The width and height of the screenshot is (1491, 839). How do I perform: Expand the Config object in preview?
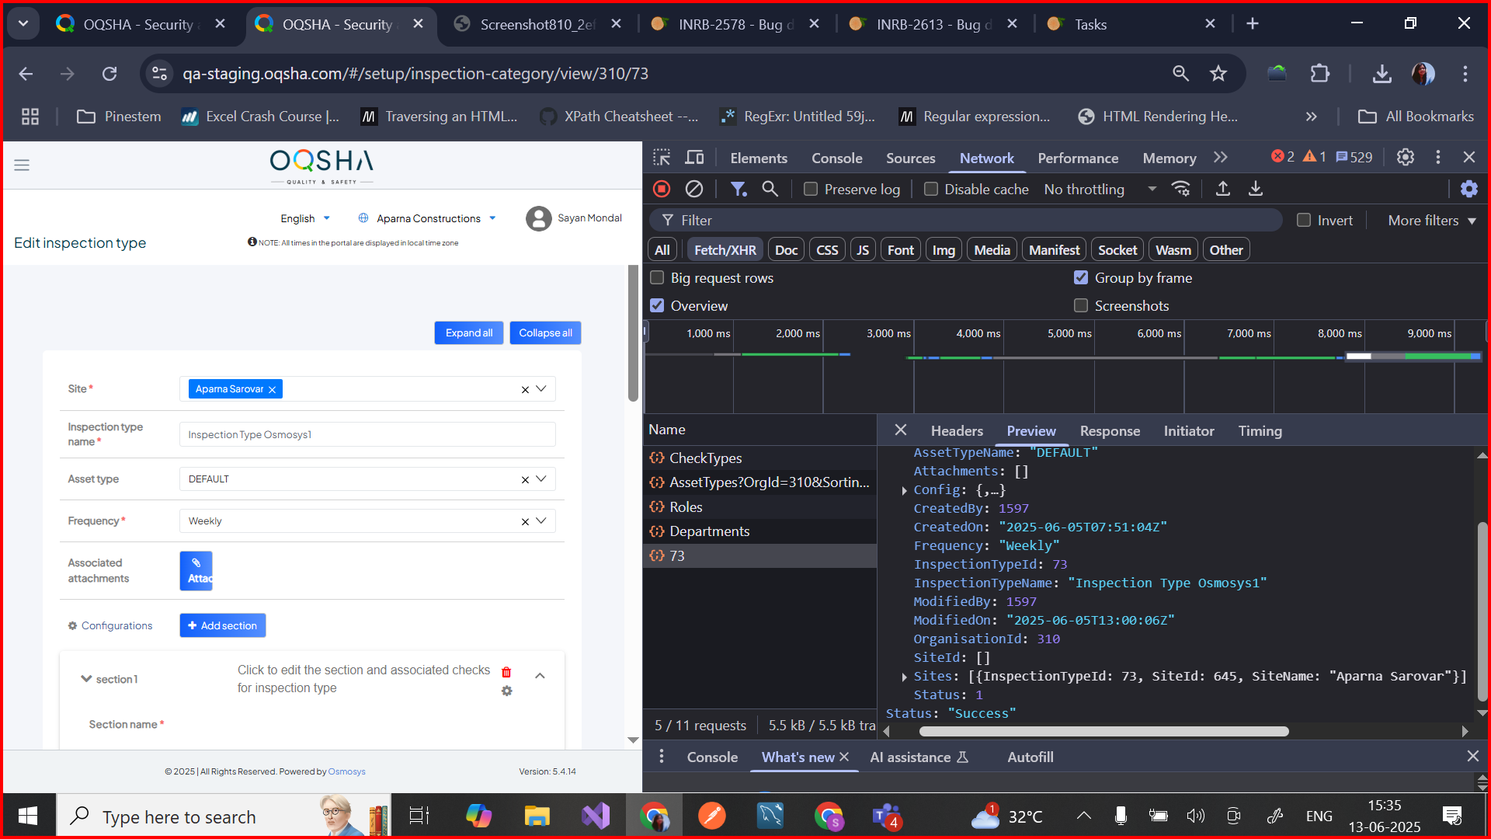click(x=904, y=490)
